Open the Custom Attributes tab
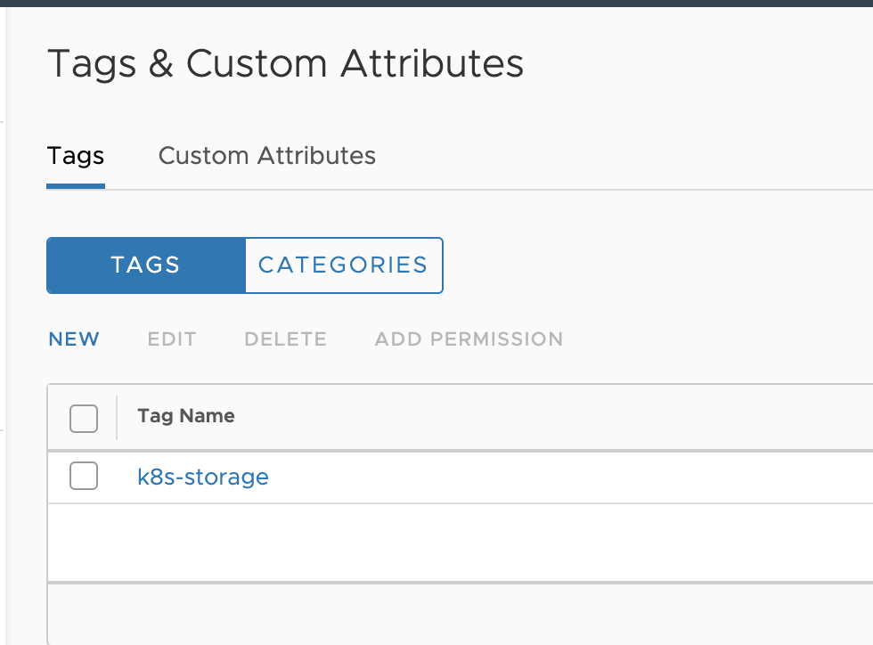Image resolution: width=873 pixels, height=645 pixels. pos(266,156)
